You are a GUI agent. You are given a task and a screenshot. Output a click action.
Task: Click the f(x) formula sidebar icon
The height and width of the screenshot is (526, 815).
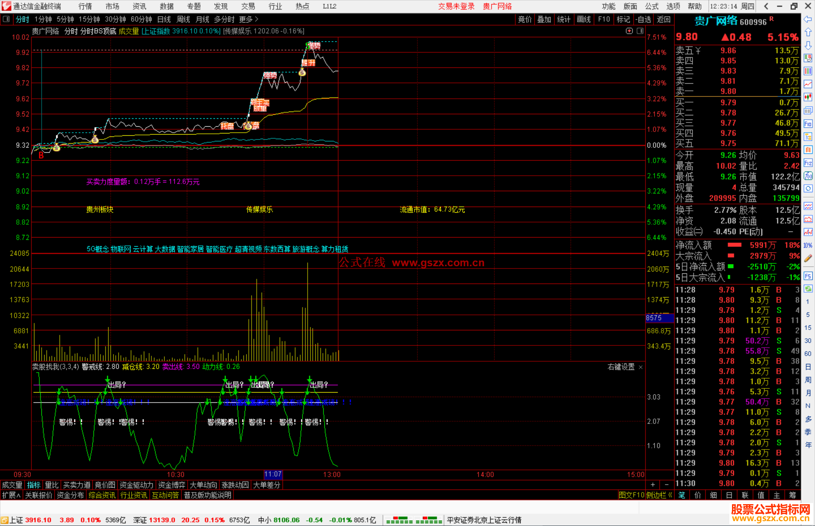[807, 176]
